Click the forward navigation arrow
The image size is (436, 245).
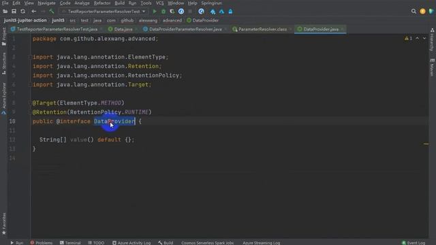[43, 12]
